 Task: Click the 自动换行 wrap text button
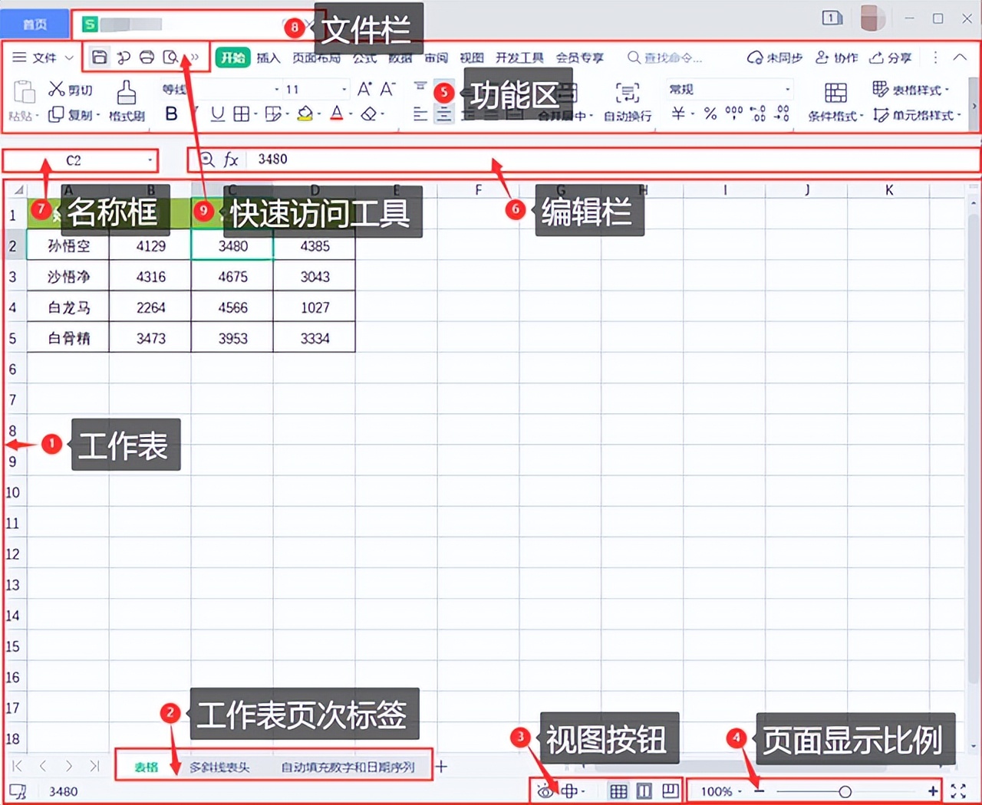coord(628,102)
